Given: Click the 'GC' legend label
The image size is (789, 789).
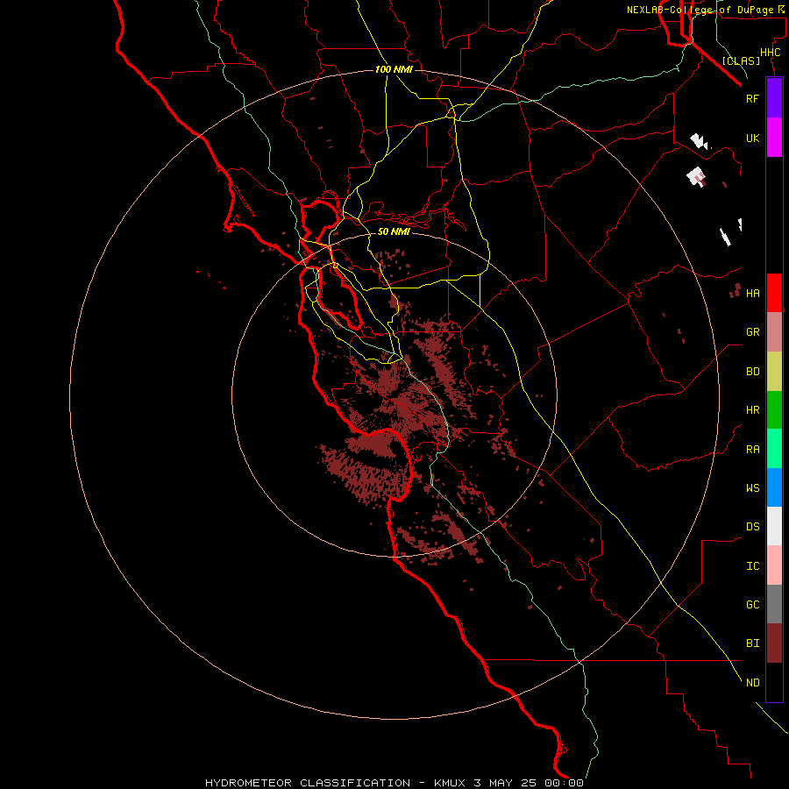Looking at the screenshot, I should pos(752,604).
